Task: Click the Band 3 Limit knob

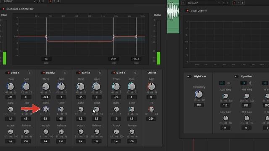Action: [x=97, y=109]
